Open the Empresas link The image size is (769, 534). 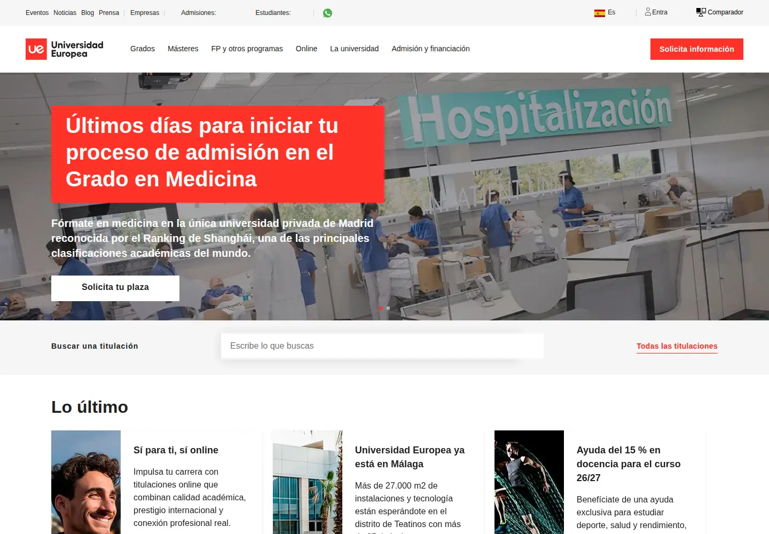pos(145,13)
